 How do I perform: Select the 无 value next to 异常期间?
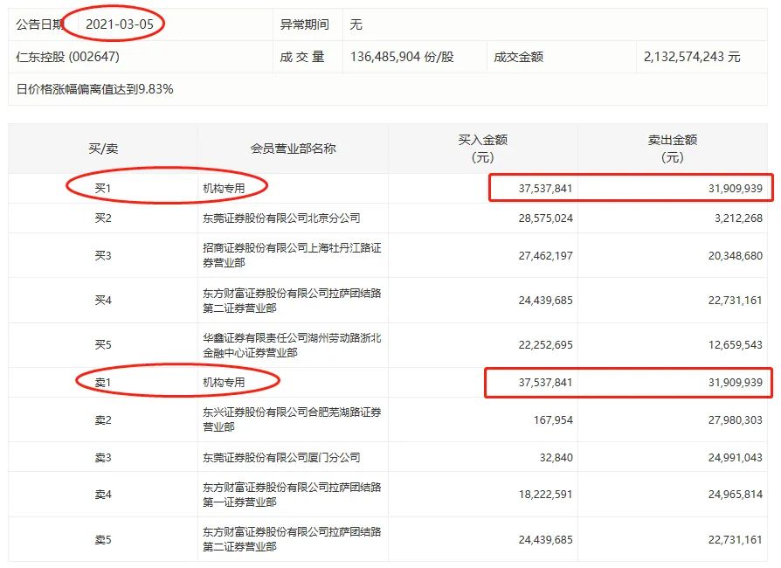pos(356,24)
